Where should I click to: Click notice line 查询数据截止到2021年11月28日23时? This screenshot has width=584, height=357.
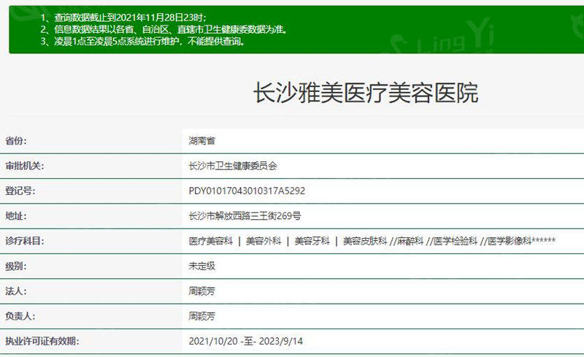click(123, 18)
